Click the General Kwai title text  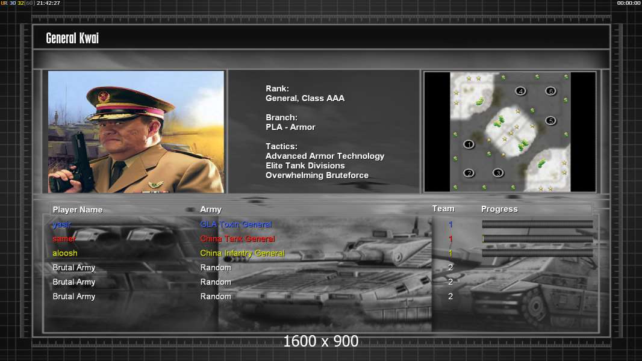tap(72, 38)
